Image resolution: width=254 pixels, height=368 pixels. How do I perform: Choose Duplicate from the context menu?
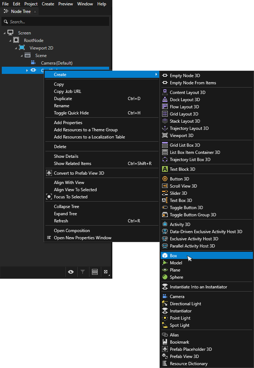[63, 99]
